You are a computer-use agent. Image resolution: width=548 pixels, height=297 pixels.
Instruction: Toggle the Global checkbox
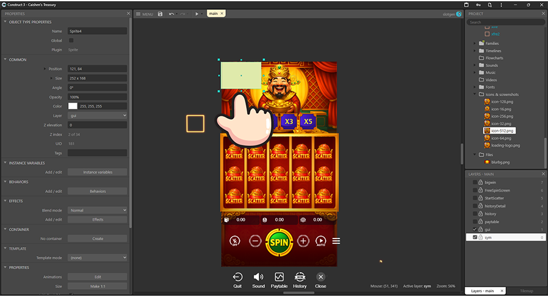click(71, 40)
